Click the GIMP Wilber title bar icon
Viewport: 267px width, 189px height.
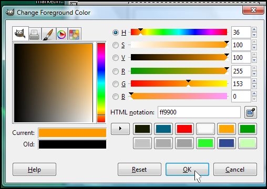coord(10,13)
